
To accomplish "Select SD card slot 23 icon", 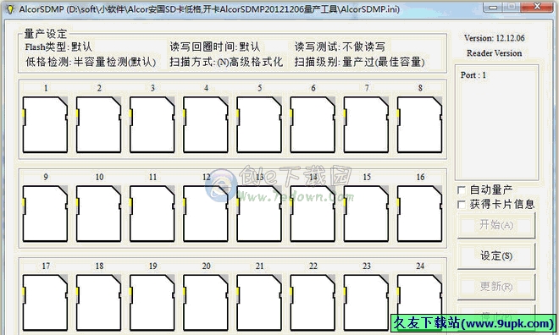I will click(366, 303).
